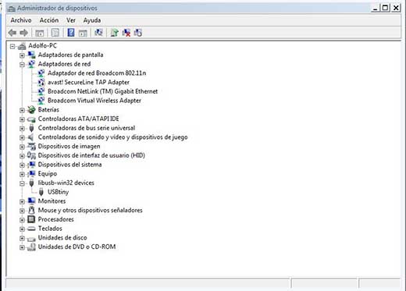Open the Properties toolbar icon
This screenshot has width=406, height=291.
(55, 33)
